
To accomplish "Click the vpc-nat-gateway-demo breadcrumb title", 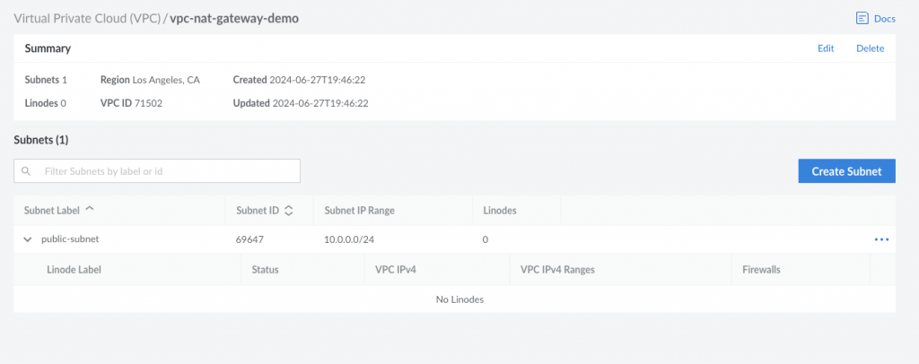I will (234, 18).
